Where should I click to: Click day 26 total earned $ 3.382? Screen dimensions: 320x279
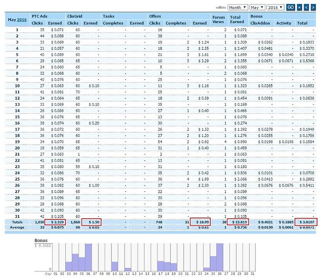click(240, 186)
